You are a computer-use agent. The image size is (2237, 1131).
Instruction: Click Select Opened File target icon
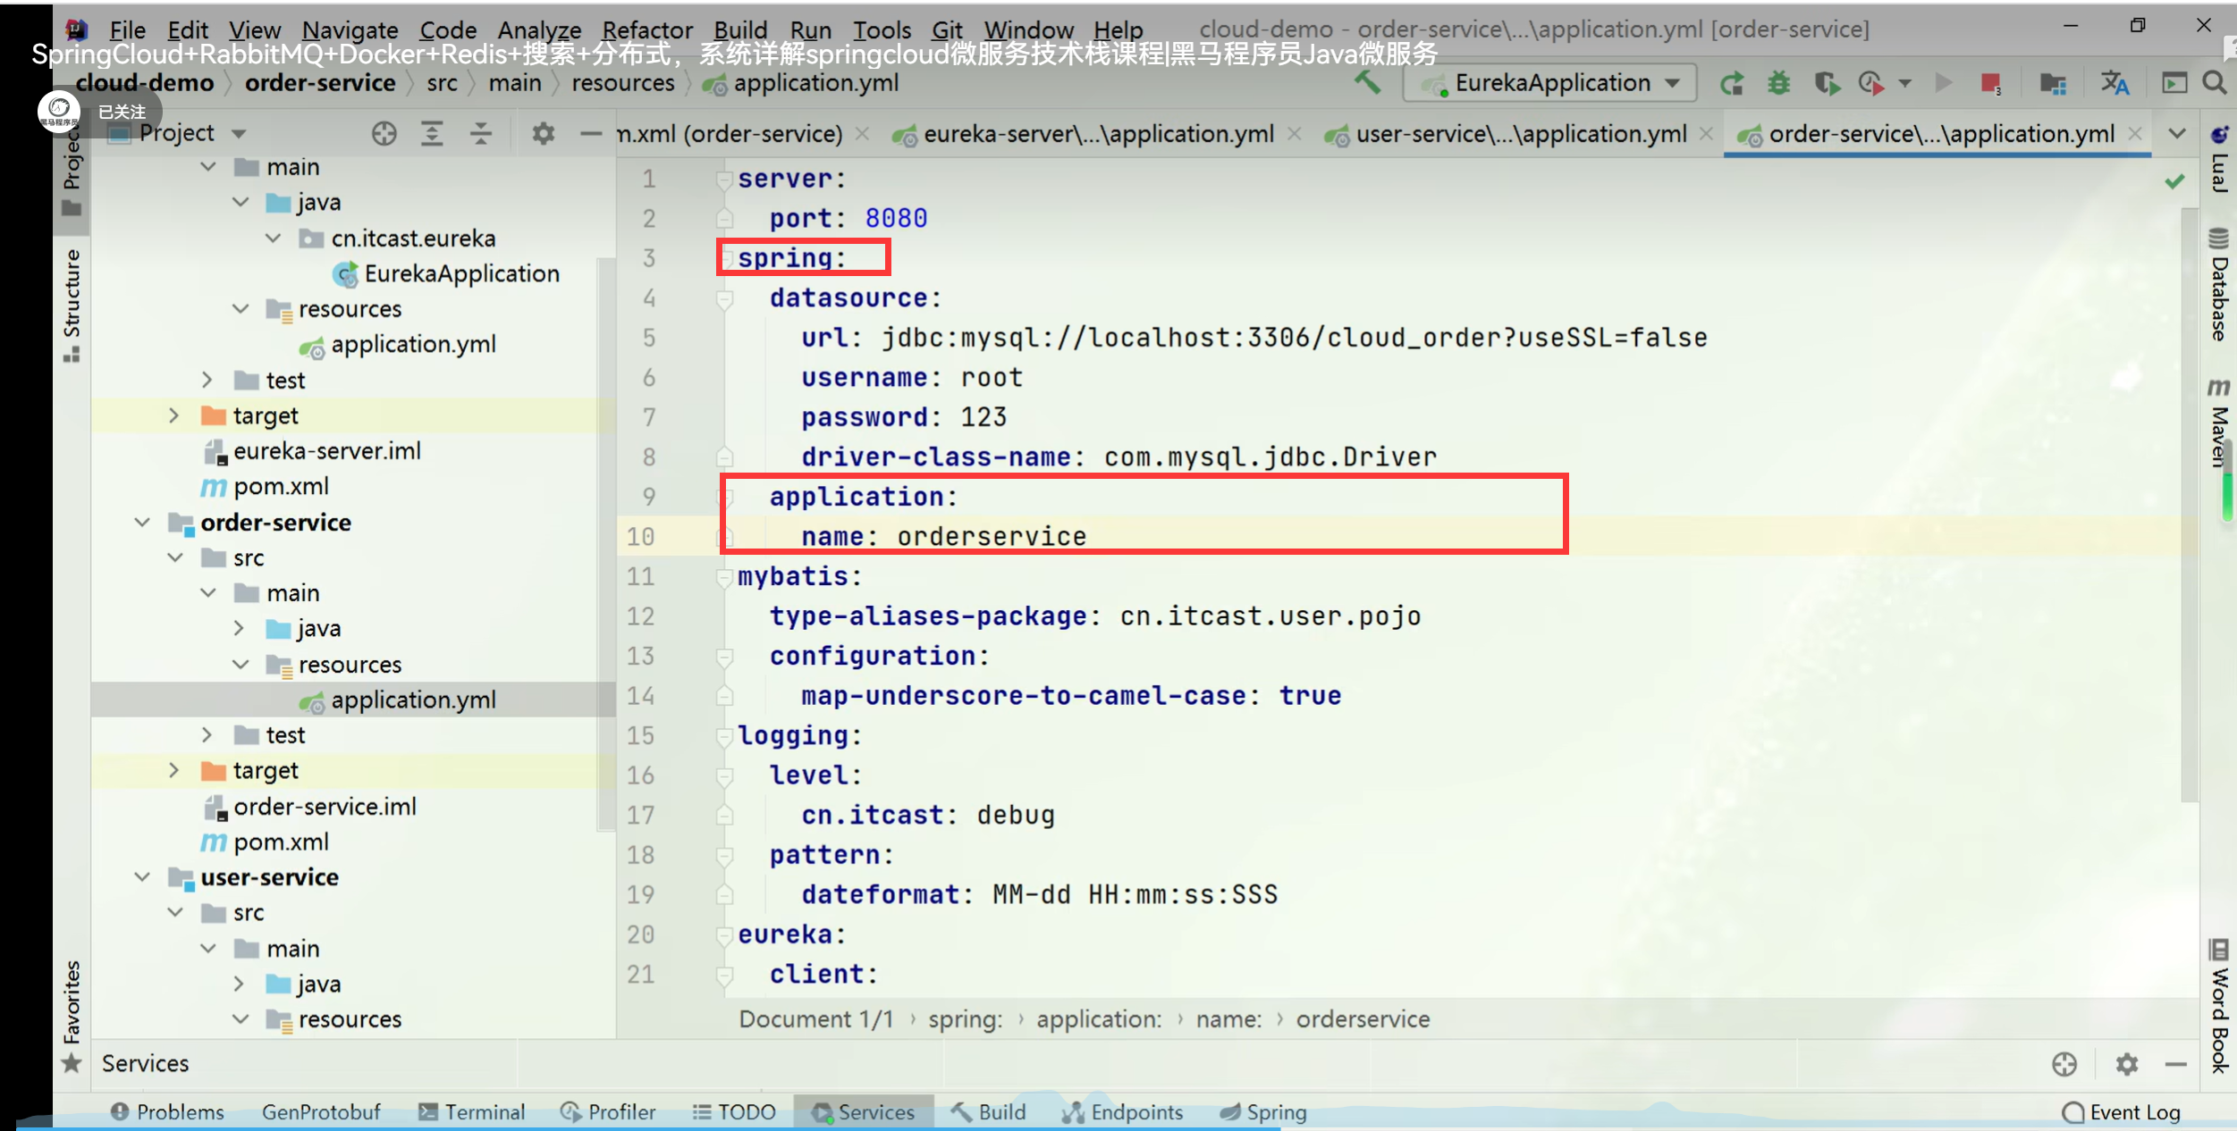(x=384, y=134)
